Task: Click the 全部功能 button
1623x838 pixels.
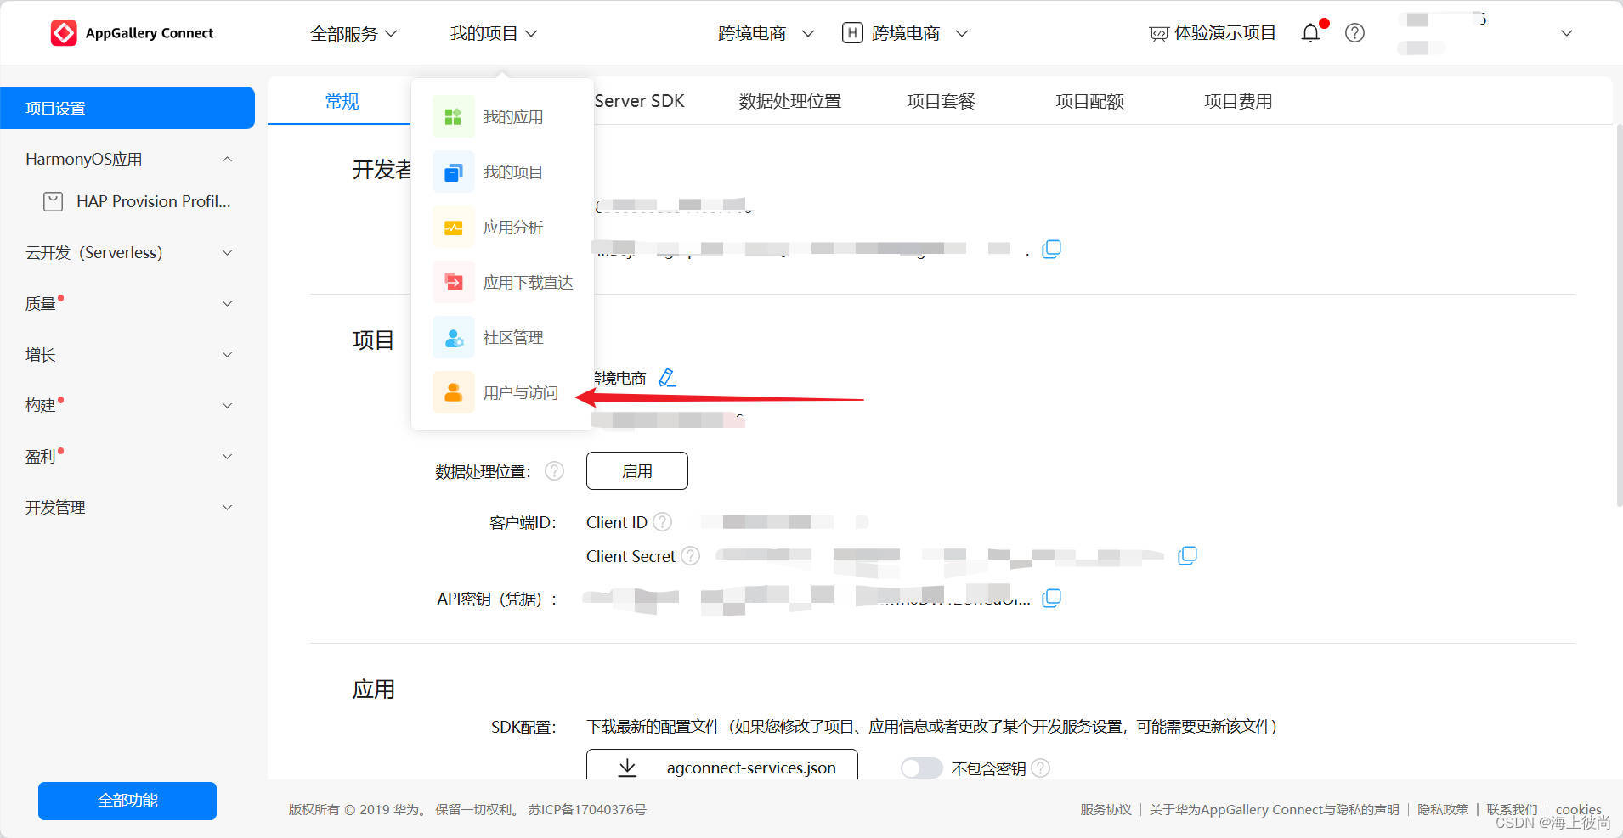Action: pyautogui.click(x=127, y=801)
